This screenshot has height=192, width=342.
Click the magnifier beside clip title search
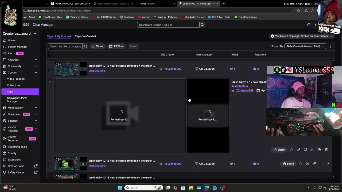point(85,46)
